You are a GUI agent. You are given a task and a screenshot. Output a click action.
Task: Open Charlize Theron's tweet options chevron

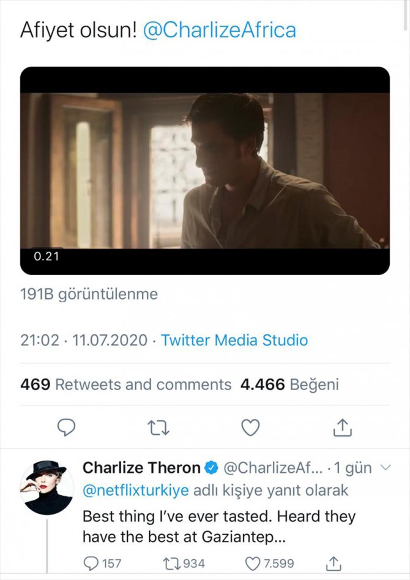tap(386, 468)
